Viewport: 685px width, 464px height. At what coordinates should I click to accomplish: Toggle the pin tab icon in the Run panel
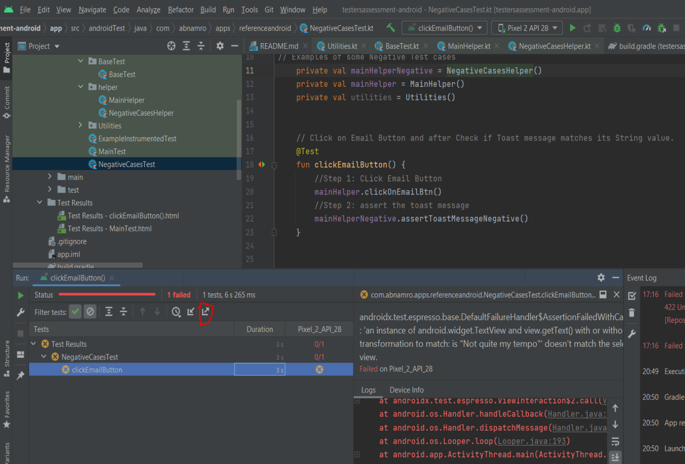pos(20,375)
